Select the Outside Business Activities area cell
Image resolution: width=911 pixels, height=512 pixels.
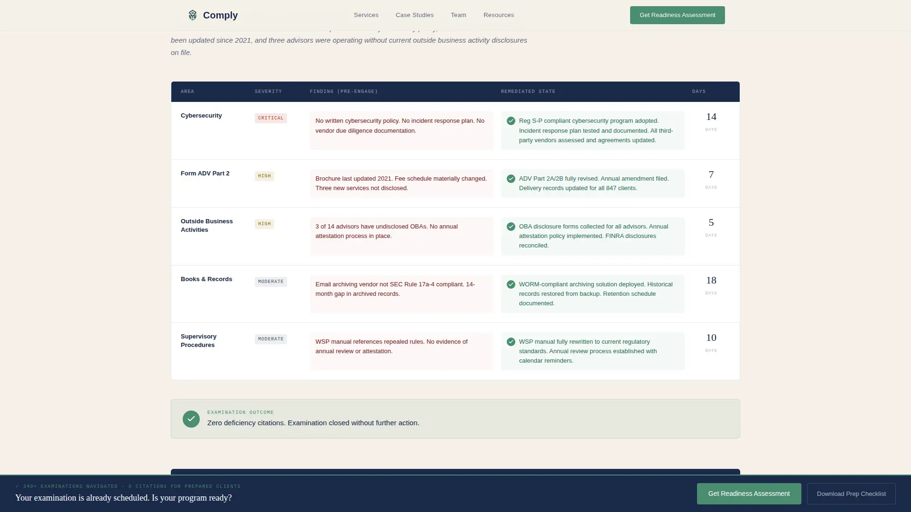pyautogui.click(x=207, y=226)
